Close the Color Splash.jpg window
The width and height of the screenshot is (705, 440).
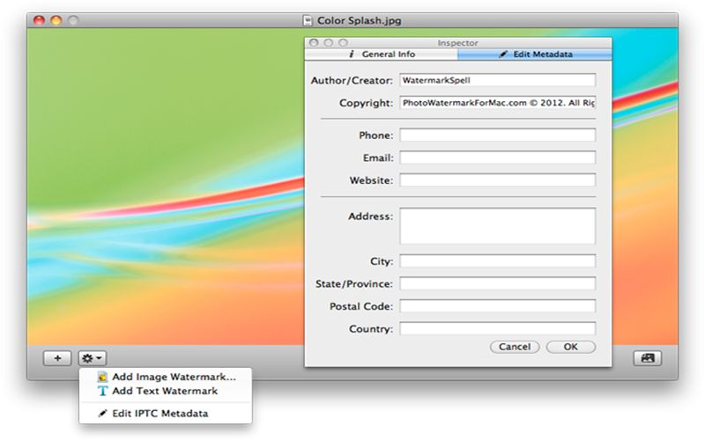pyautogui.click(x=40, y=20)
